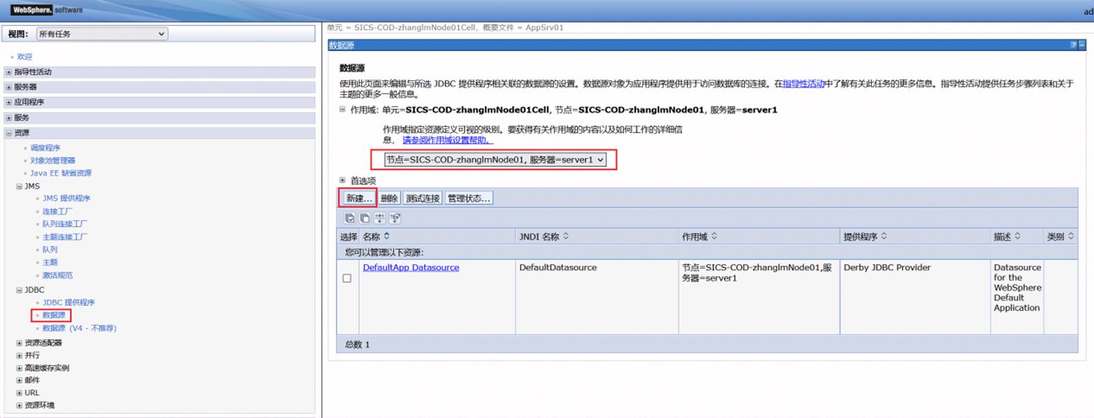The image size is (1094, 418).
Task: Tick the DefaultApp Datasource checkbox
Action: (x=347, y=278)
